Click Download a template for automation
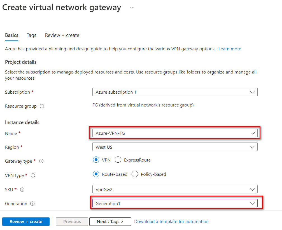This screenshot has width=282, height=230. point(171,221)
